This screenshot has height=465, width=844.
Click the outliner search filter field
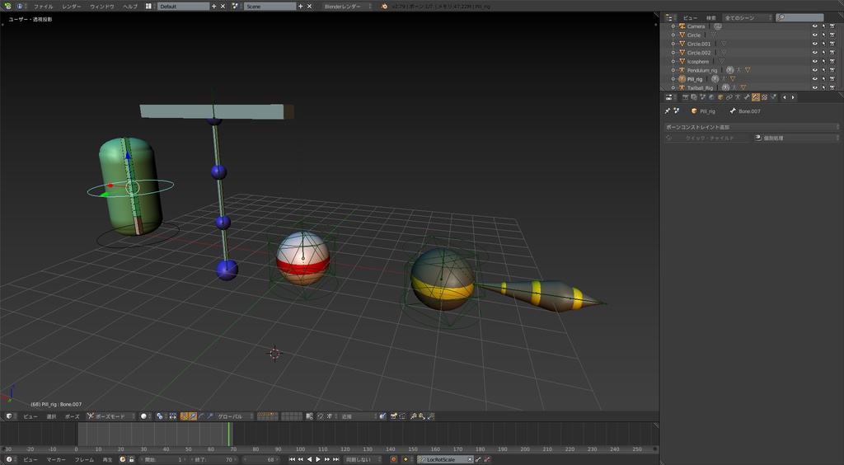pos(799,18)
